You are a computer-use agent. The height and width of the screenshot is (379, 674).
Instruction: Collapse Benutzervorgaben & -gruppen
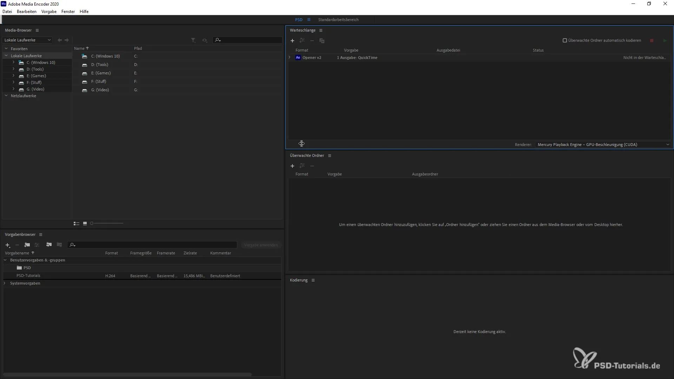[x=5, y=260]
